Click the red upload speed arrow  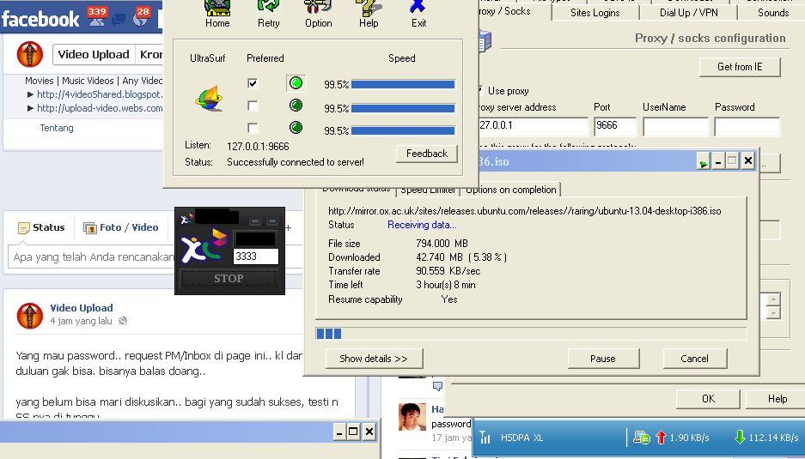point(661,438)
